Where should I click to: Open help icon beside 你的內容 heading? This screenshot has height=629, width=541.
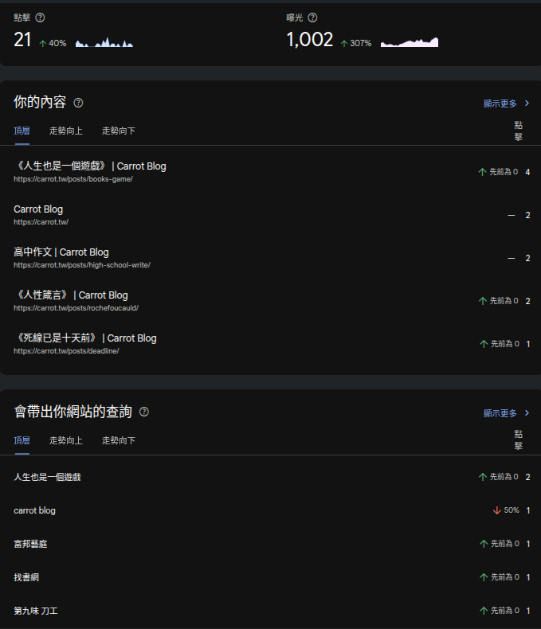(x=78, y=103)
